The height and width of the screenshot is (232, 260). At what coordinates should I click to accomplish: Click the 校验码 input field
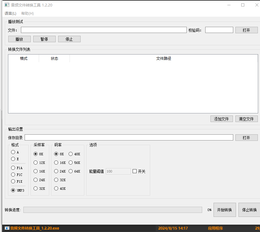219,30
